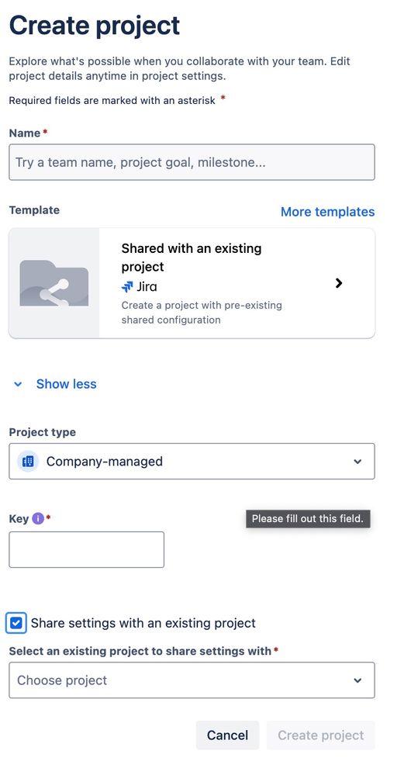404x775 pixels.
Task: Open the Choose project dropdown
Action: [x=192, y=680]
